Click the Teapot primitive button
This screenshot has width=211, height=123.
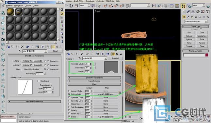coord(189,46)
